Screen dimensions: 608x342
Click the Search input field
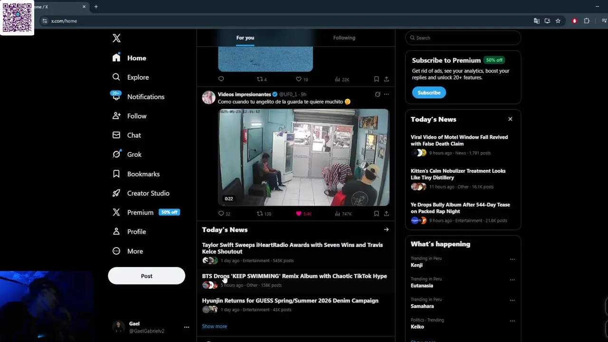point(463,38)
